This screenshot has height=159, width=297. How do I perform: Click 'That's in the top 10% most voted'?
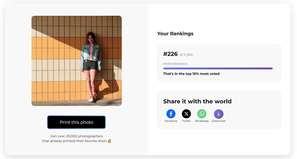pyautogui.click(x=191, y=74)
